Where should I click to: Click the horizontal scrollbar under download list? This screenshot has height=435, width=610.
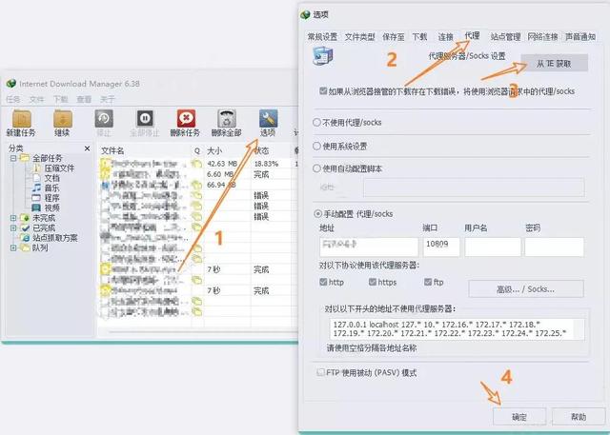[x=202, y=332]
